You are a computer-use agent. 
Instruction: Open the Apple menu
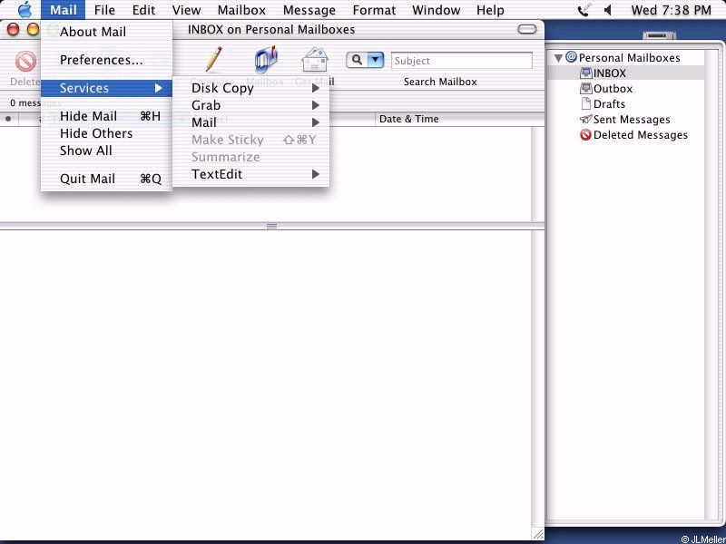(x=25, y=10)
